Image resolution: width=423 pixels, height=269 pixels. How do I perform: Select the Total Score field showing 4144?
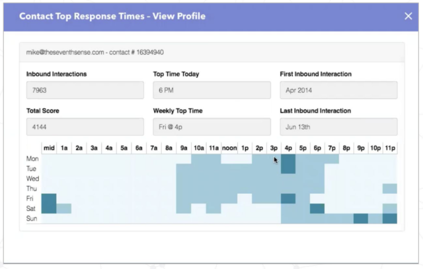coord(85,127)
